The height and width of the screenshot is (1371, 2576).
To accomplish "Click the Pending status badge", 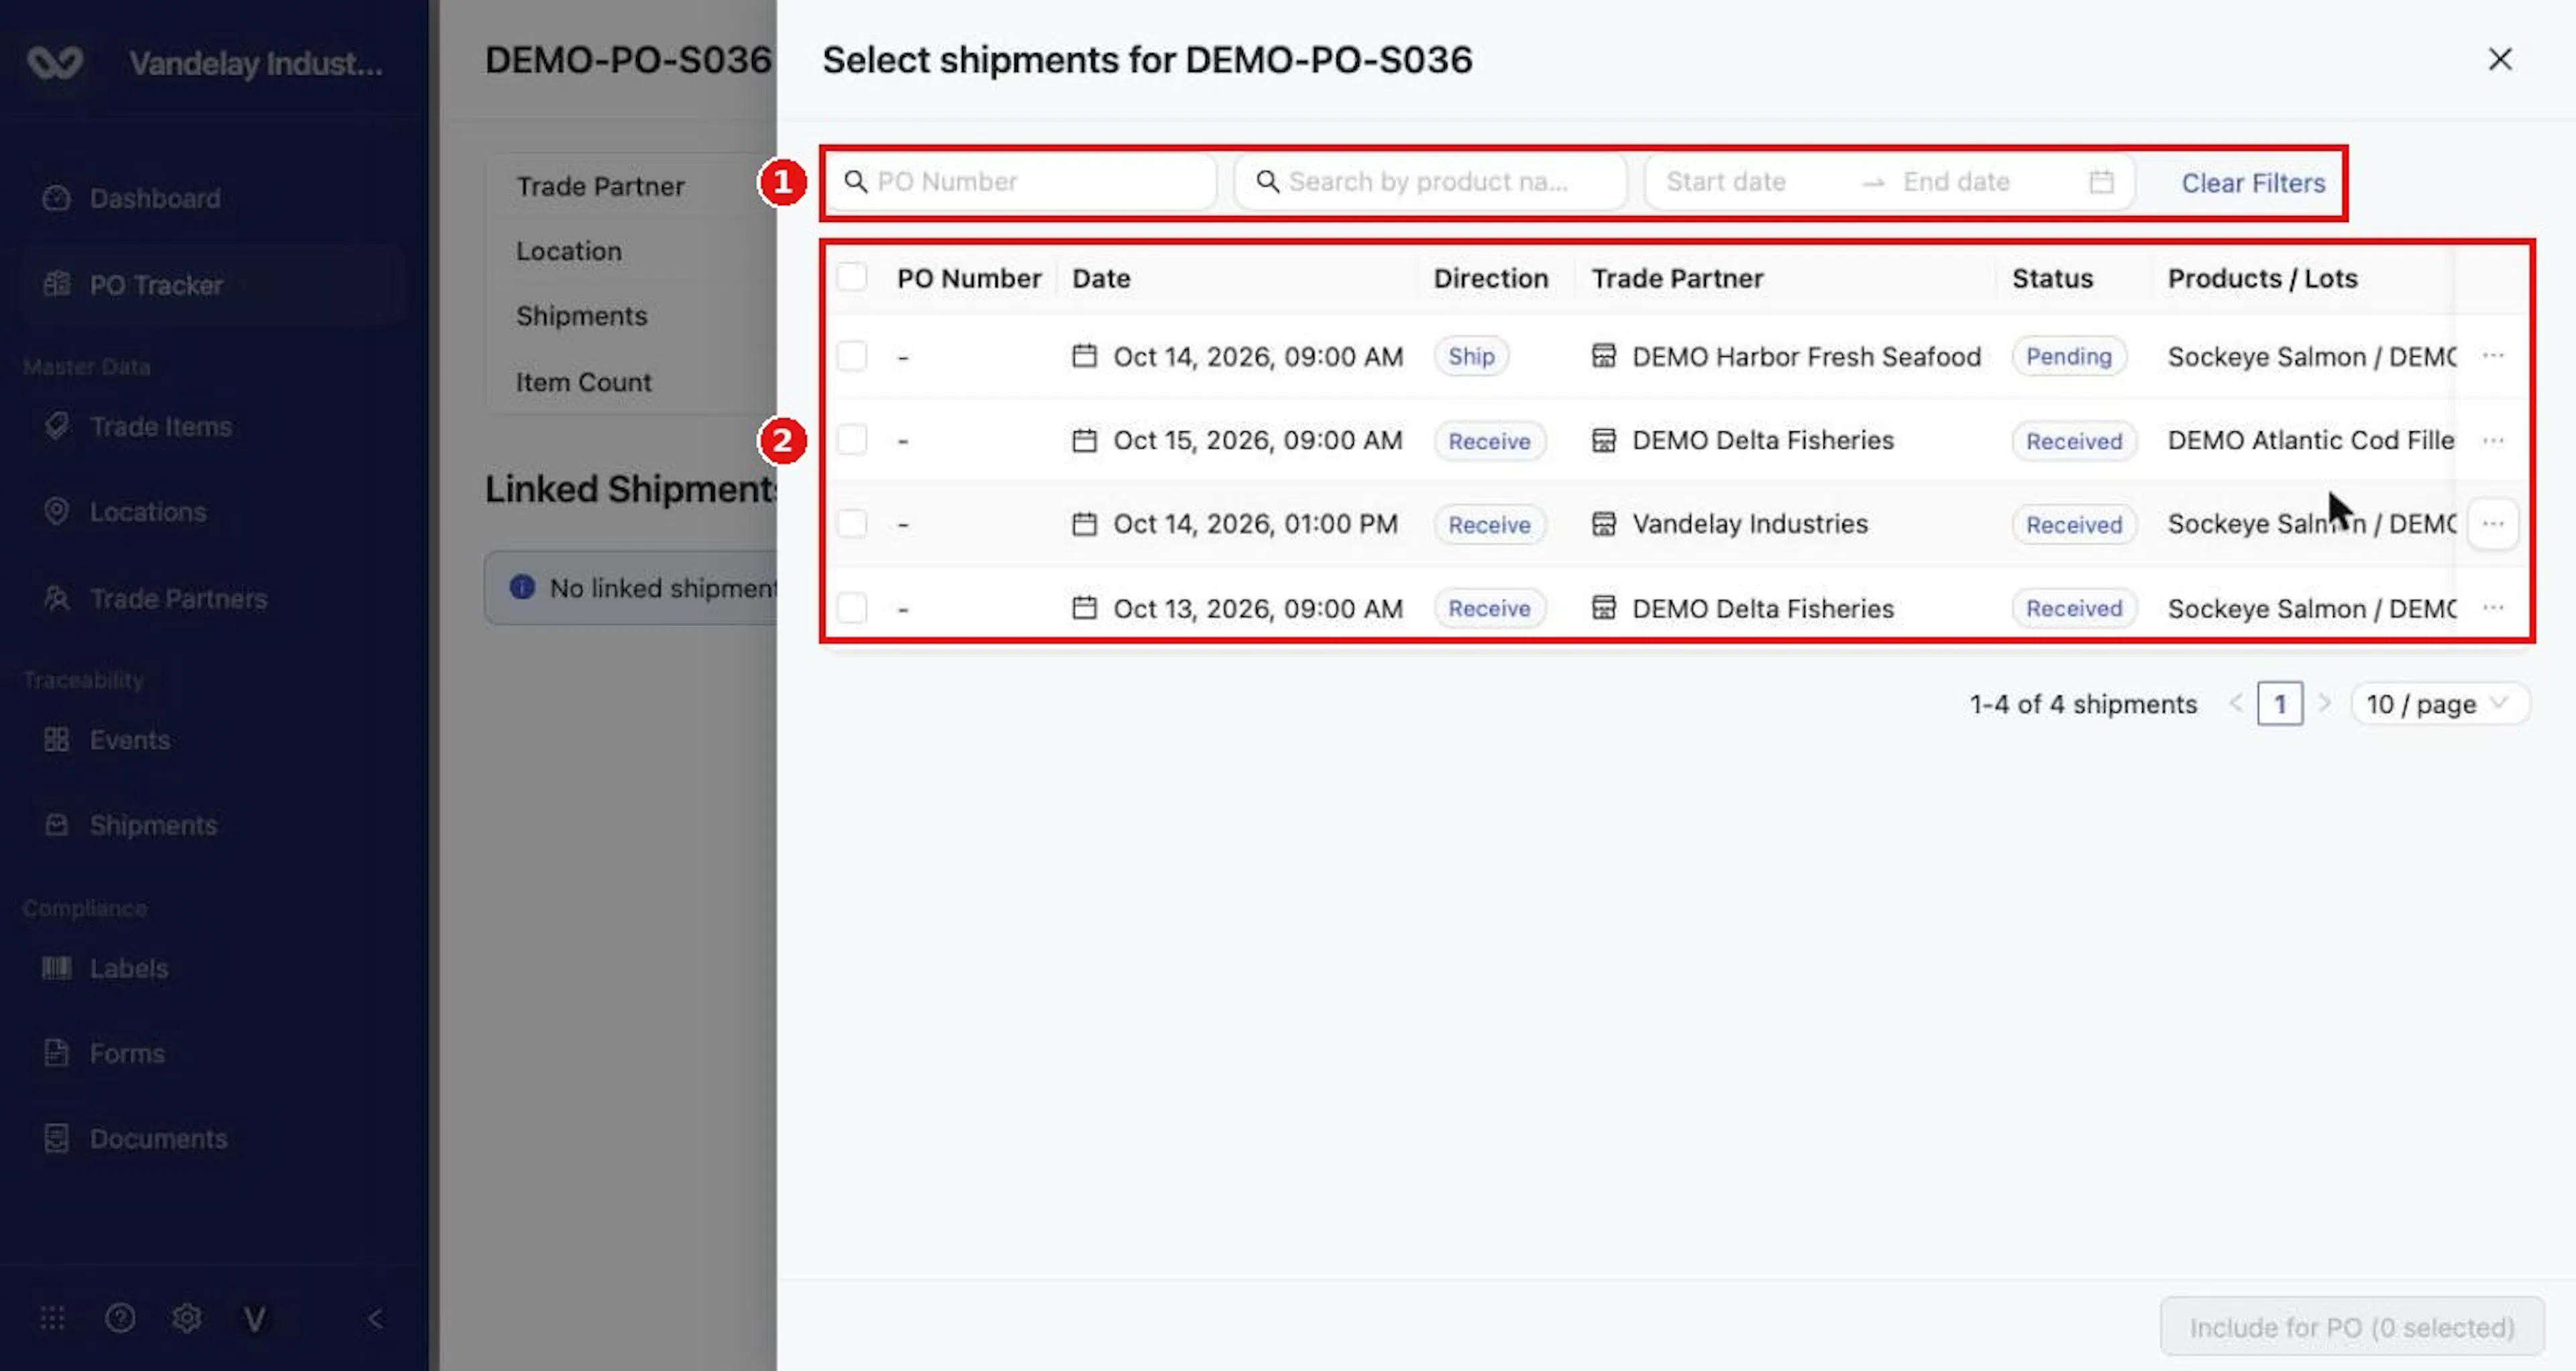I will click(2069, 356).
